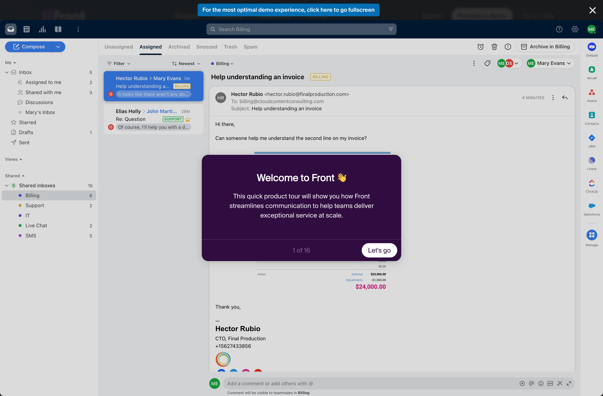603x396 pixels.
Task: Open the Salesforce integration
Action: pos(592,209)
